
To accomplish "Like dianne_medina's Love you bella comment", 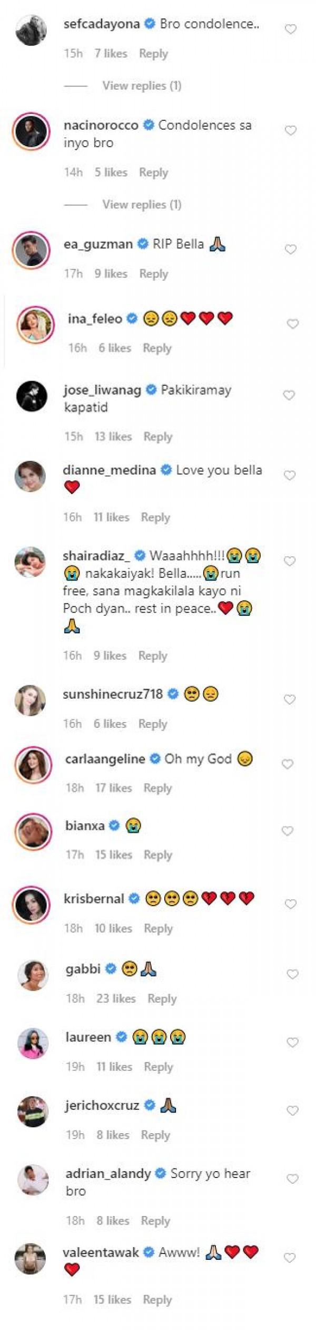I will (289, 476).
